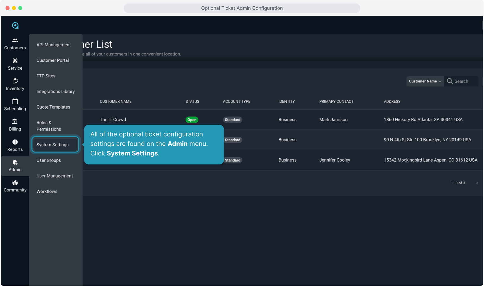Screen dimensions: 484x286
Task: Open Workflows menu entry
Action: 47,191
